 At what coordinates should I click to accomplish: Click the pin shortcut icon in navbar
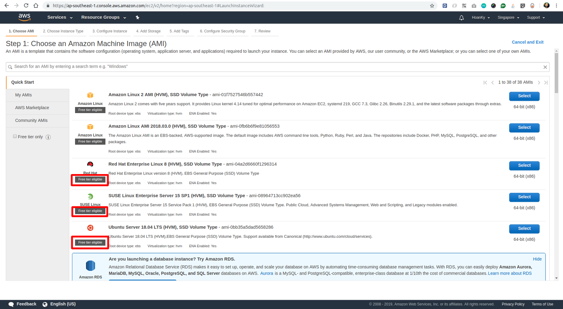[138, 17]
